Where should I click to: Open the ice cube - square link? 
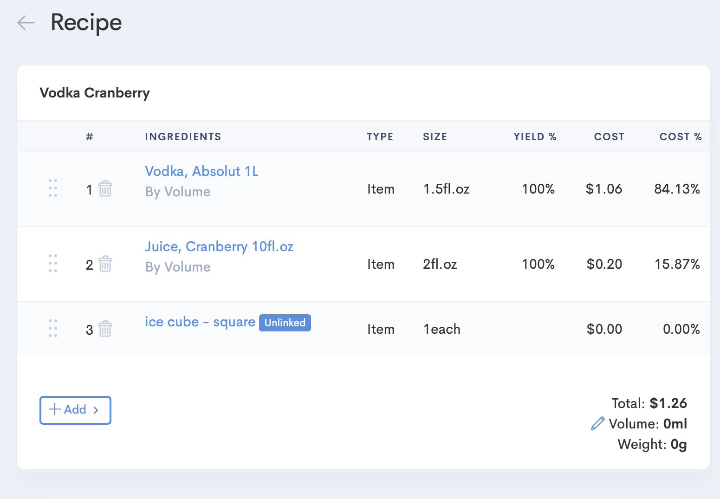[x=200, y=322]
